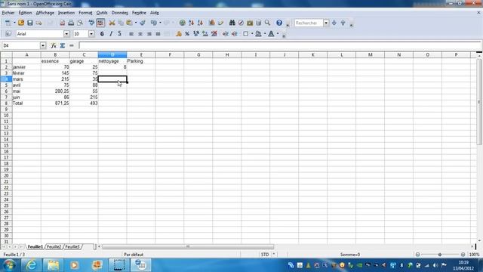This screenshot has width=483, height=272.
Task: Paste clipboard contents icon
Action: click(129, 23)
